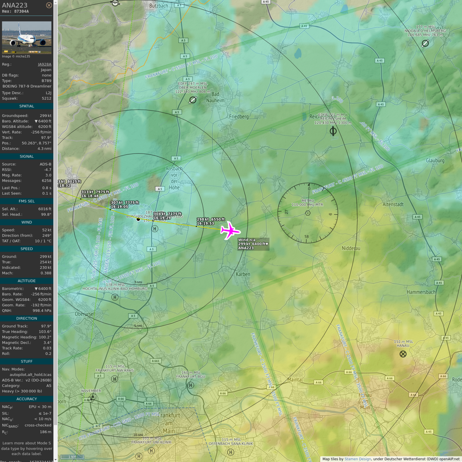
Task: Select the magenta ANA223 aircraft icon
Action: click(x=230, y=230)
